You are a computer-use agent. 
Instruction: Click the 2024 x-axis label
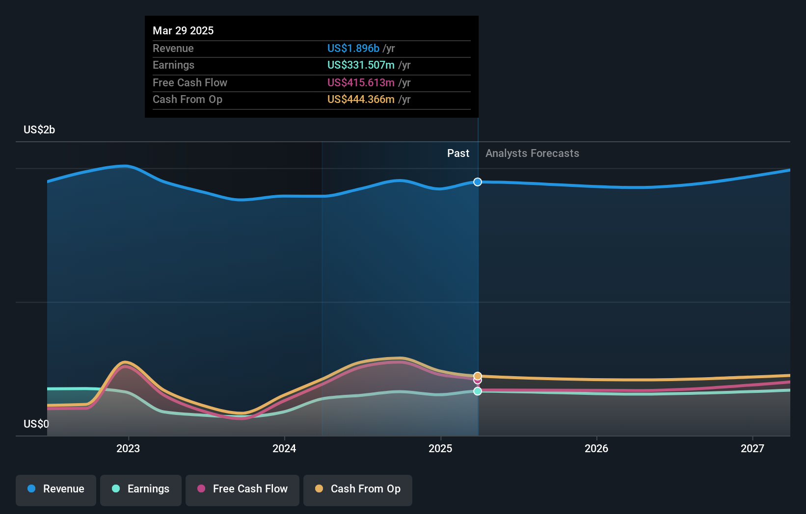click(284, 448)
